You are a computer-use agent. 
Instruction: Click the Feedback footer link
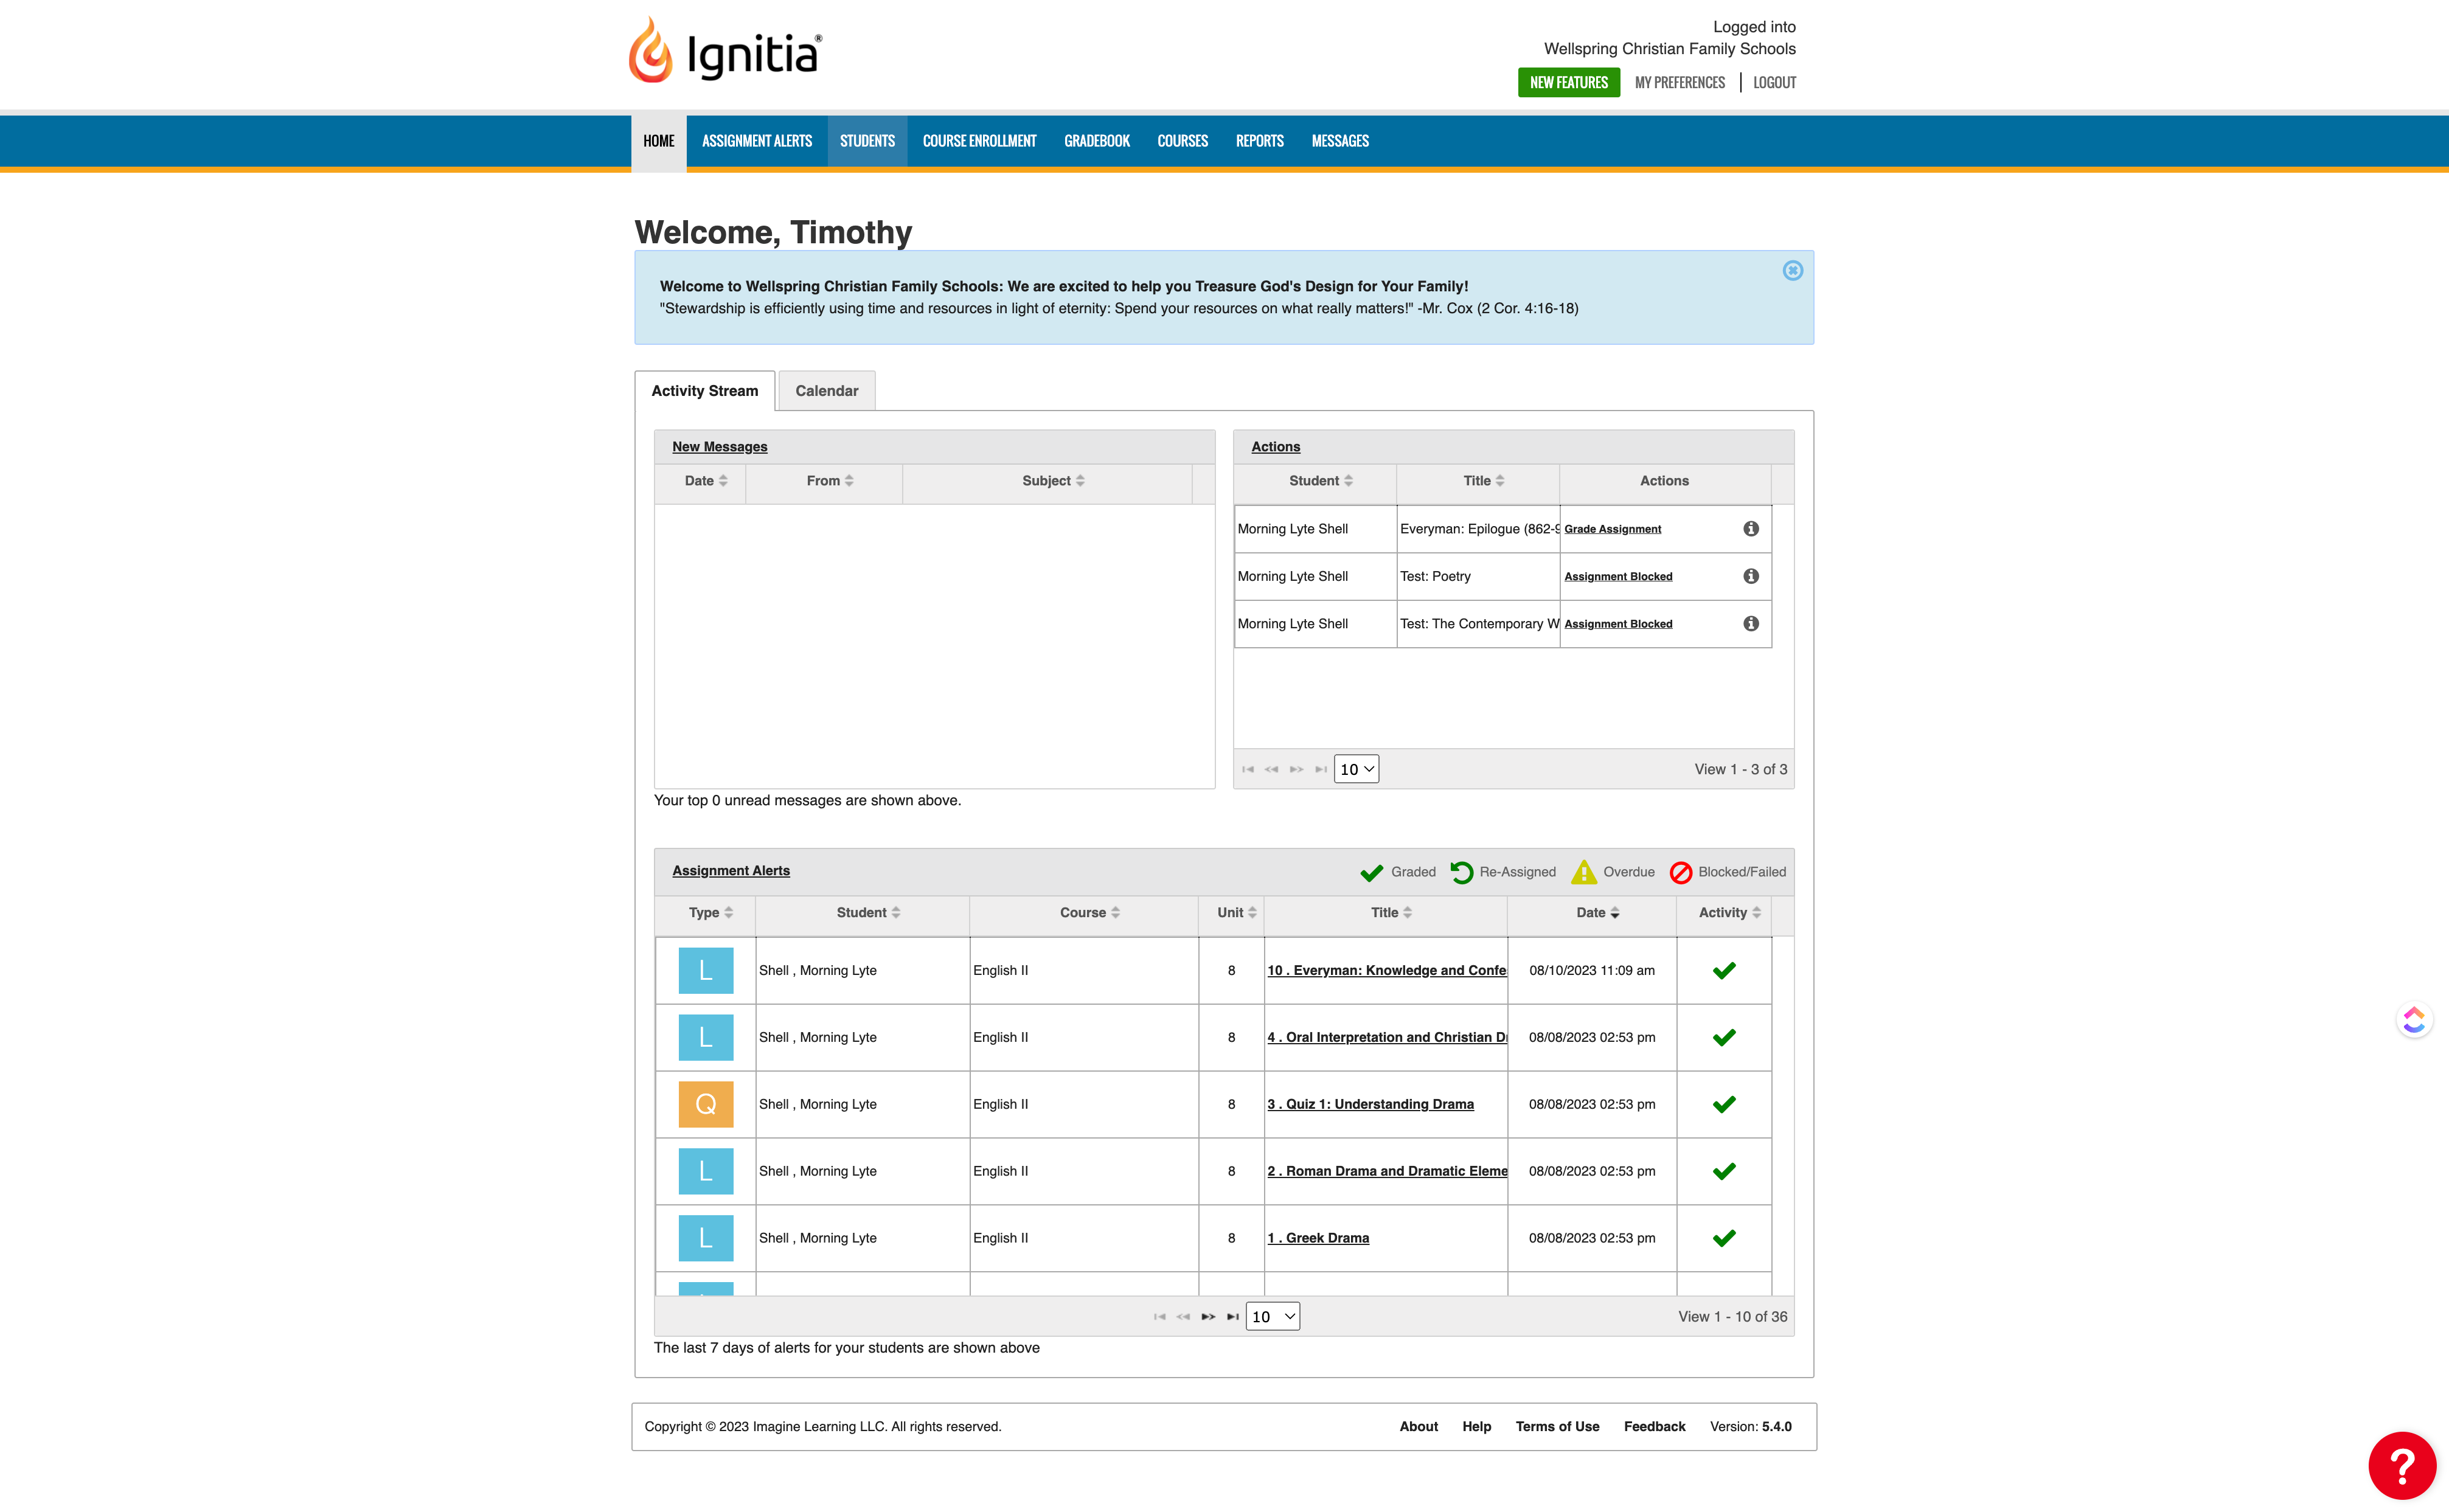1654,1426
